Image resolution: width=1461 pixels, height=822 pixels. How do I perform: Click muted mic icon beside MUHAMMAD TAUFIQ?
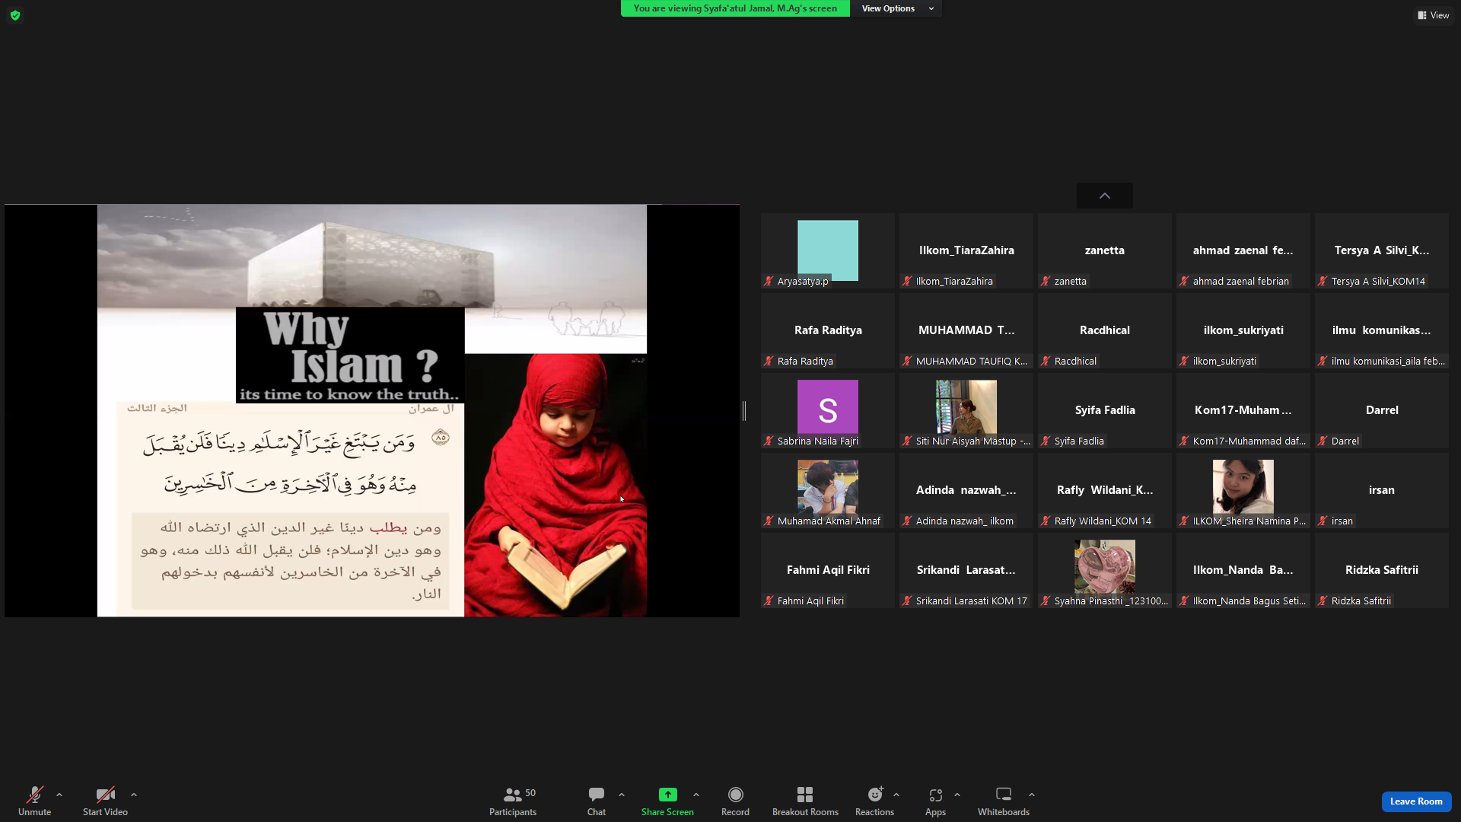tap(907, 361)
